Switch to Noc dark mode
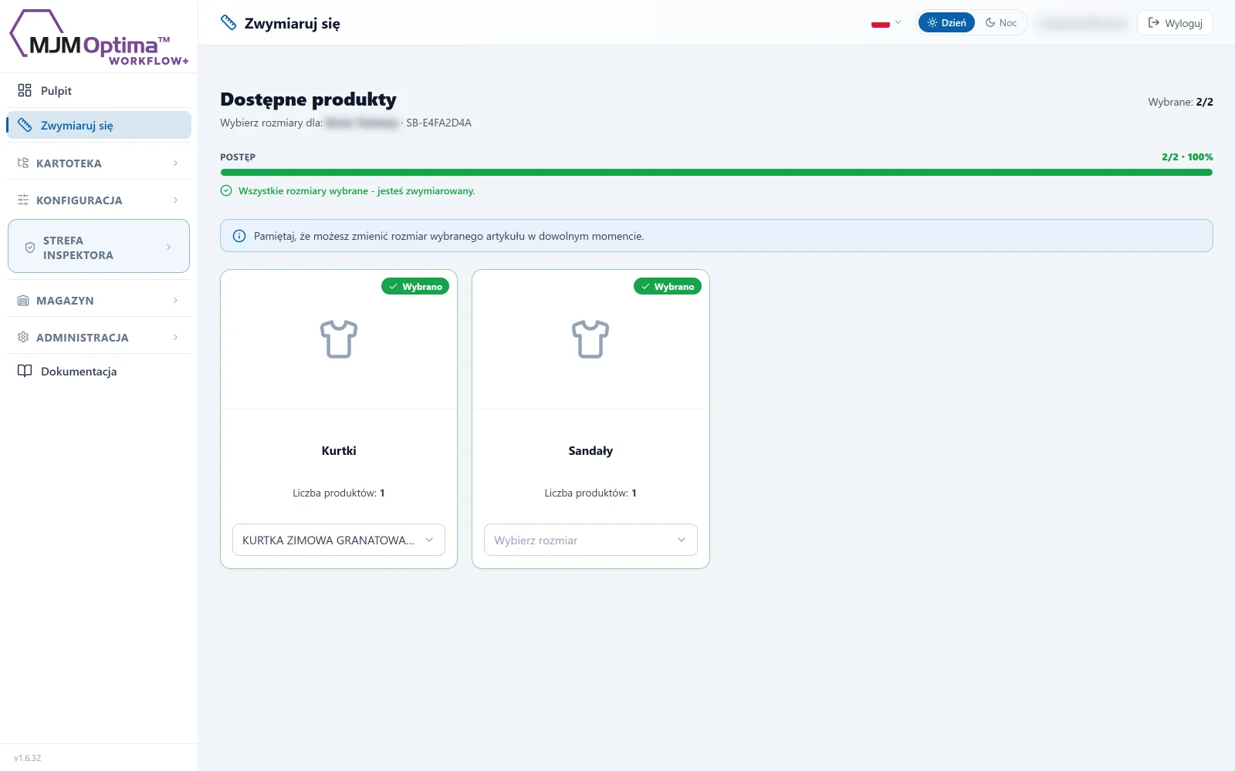The image size is (1235, 771). (x=1001, y=22)
